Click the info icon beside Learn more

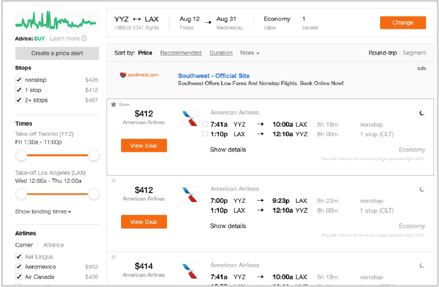pyautogui.click(x=84, y=39)
